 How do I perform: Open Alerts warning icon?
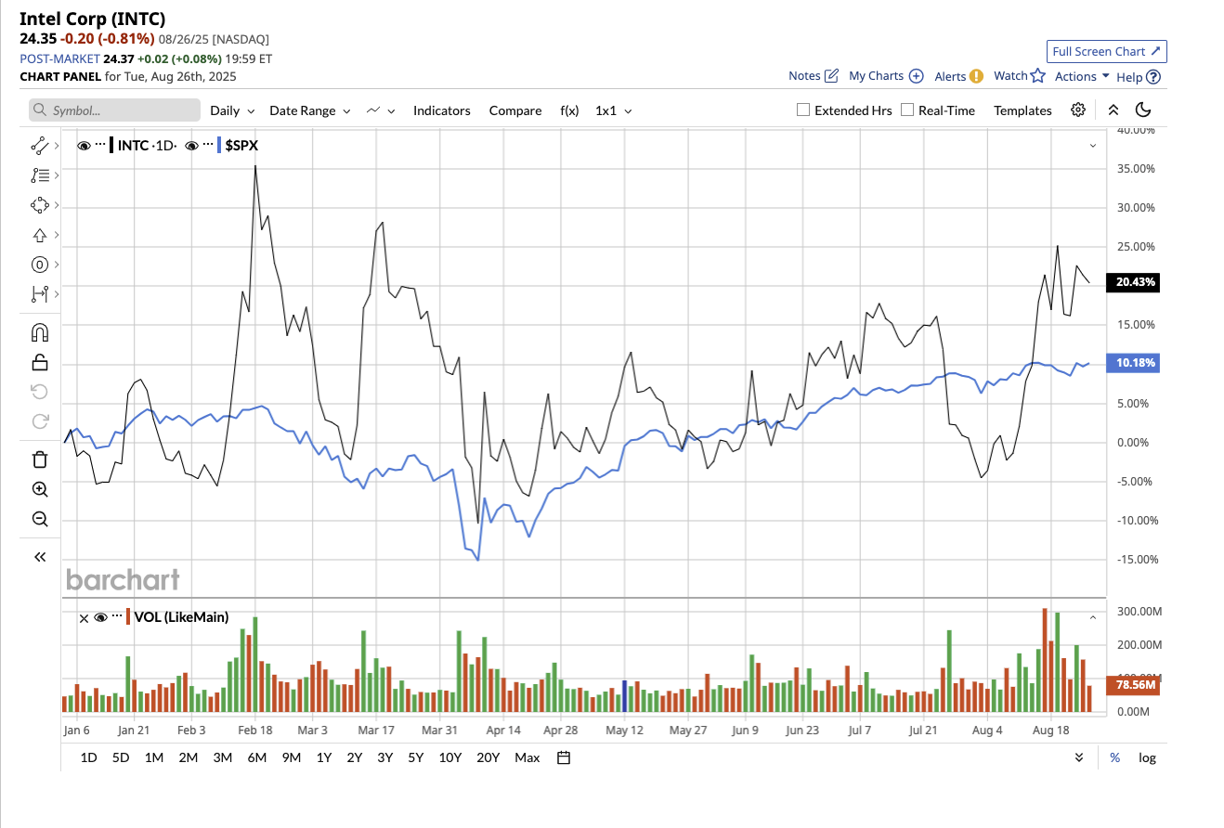click(976, 76)
